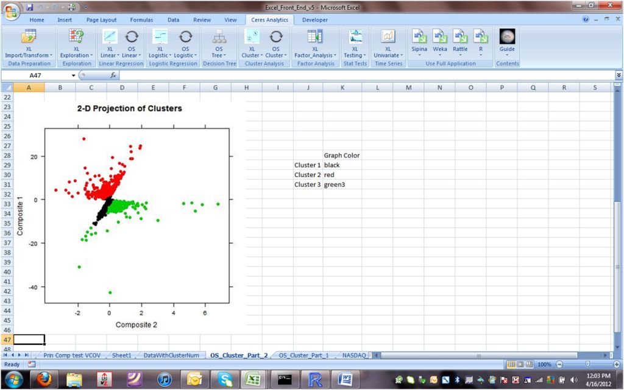Open XL Univariate time series
The height and width of the screenshot is (390, 624).
(x=388, y=44)
